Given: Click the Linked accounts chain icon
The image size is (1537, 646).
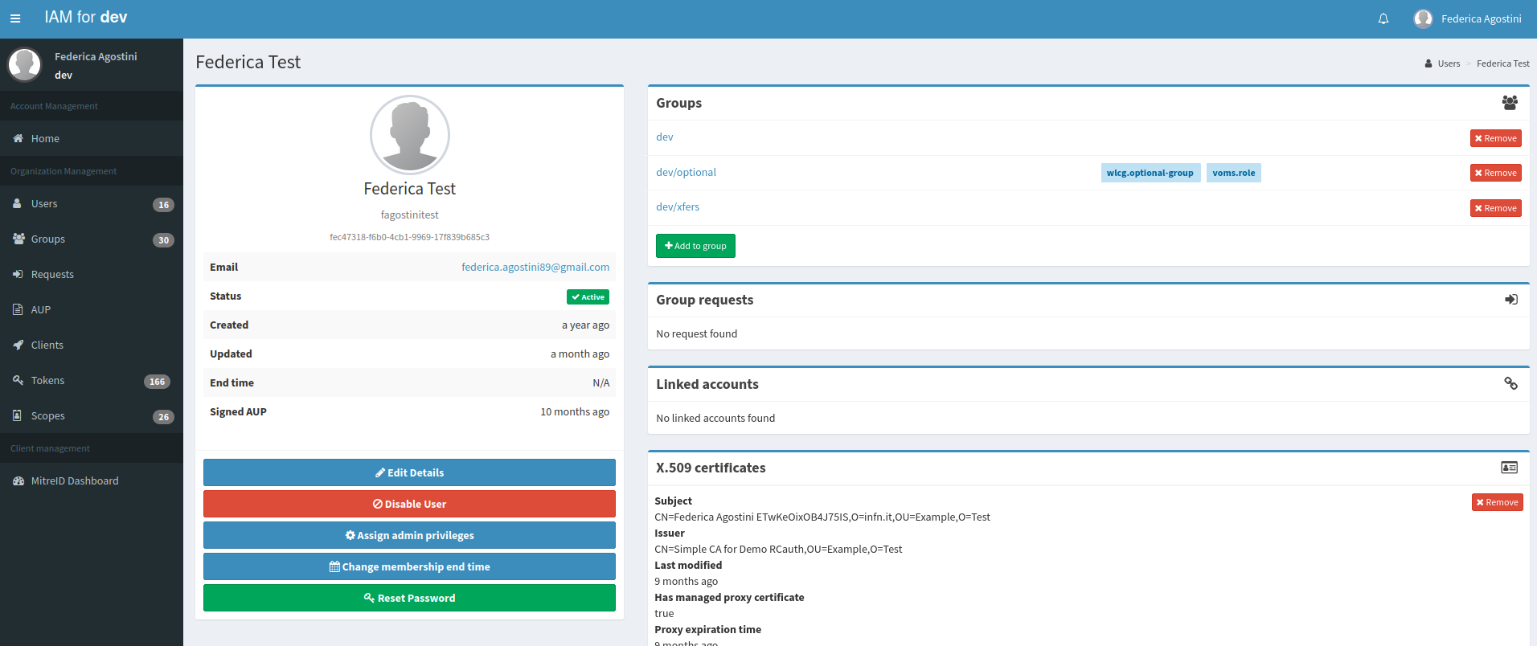Looking at the screenshot, I should (1511, 384).
